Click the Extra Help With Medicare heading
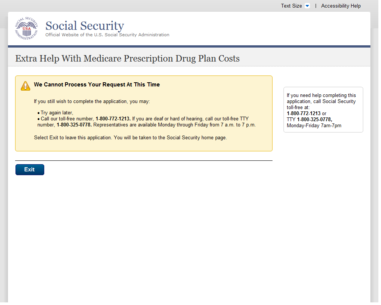381x305 pixels. click(x=127, y=59)
